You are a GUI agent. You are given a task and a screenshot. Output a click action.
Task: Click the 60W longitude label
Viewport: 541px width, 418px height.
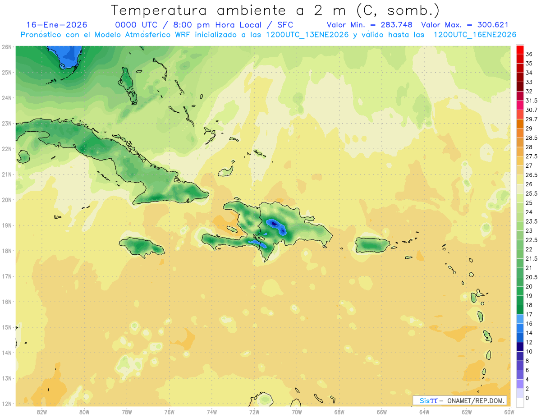(x=509, y=412)
